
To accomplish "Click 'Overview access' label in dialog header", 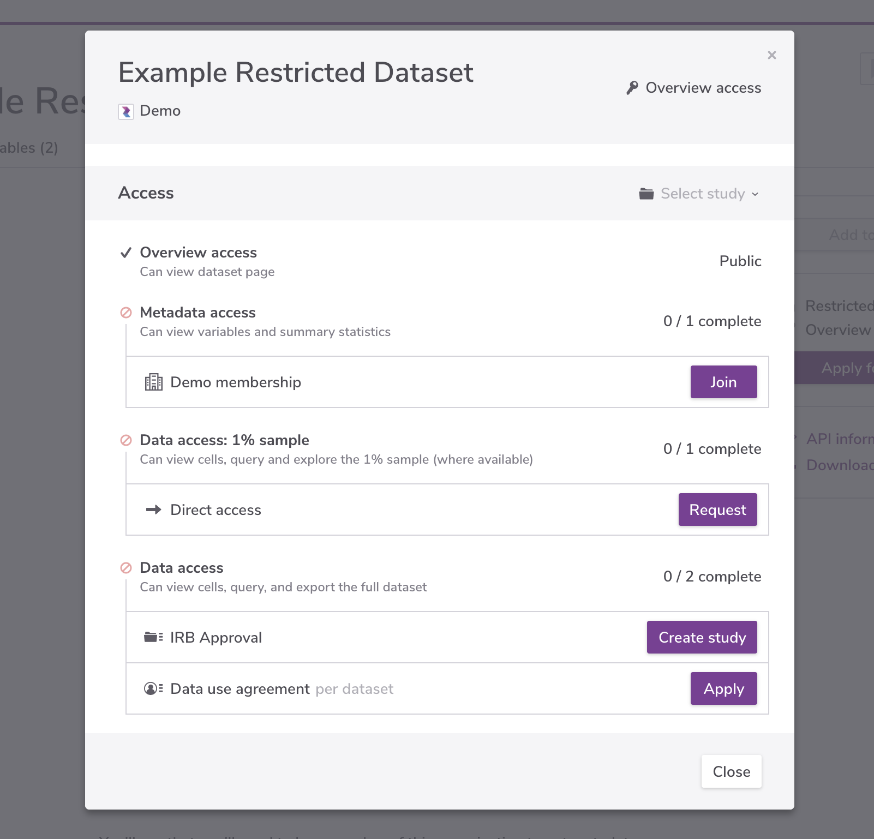I will 703,88.
